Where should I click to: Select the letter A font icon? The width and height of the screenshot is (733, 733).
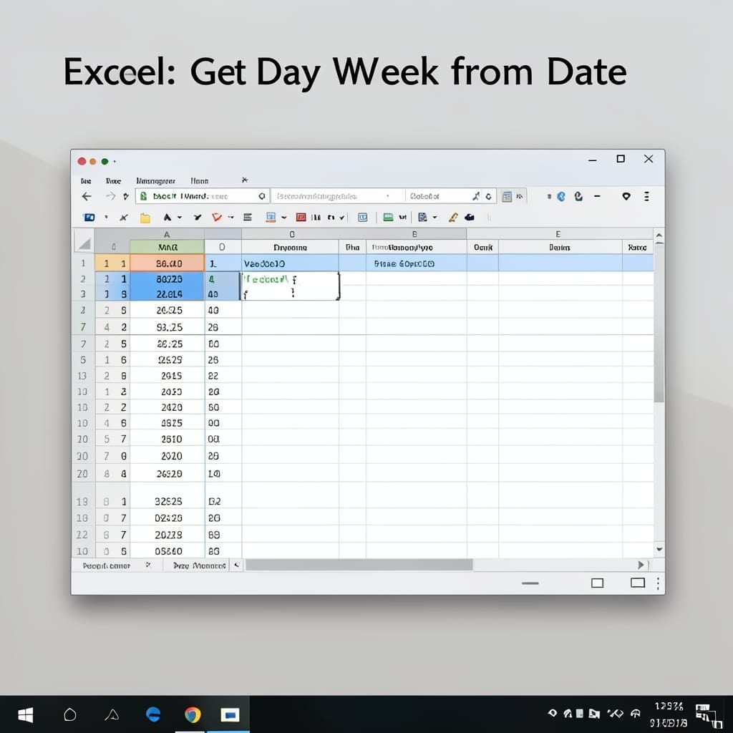tap(167, 218)
